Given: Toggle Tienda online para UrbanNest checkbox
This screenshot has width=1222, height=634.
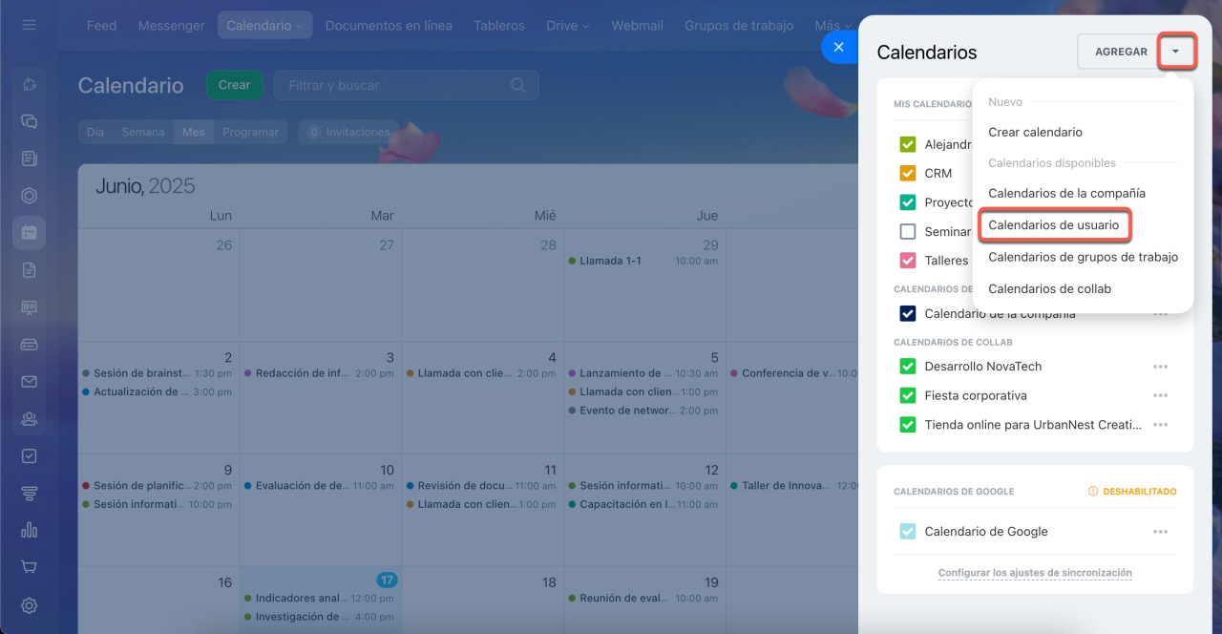Looking at the screenshot, I should (x=908, y=425).
